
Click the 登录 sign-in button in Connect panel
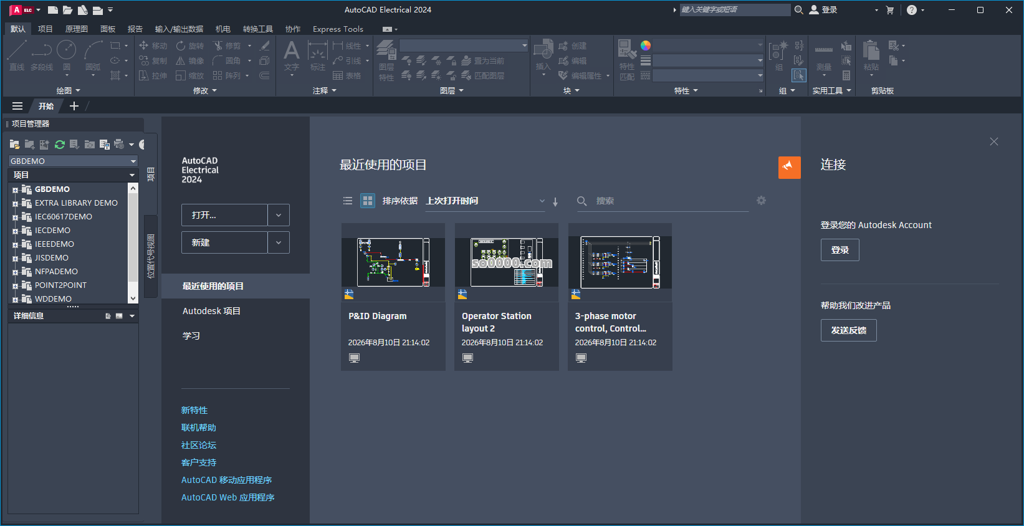click(840, 250)
